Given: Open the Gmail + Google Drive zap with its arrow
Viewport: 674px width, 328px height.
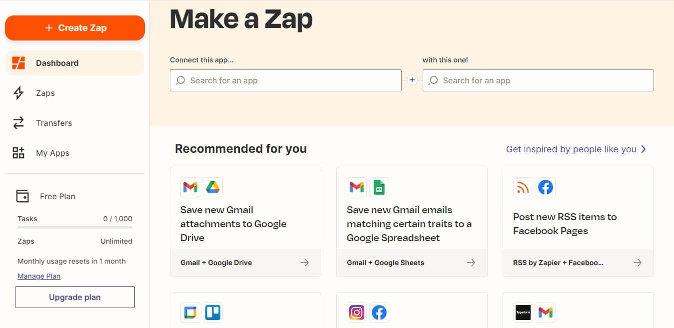Looking at the screenshot, I should 305,262.
